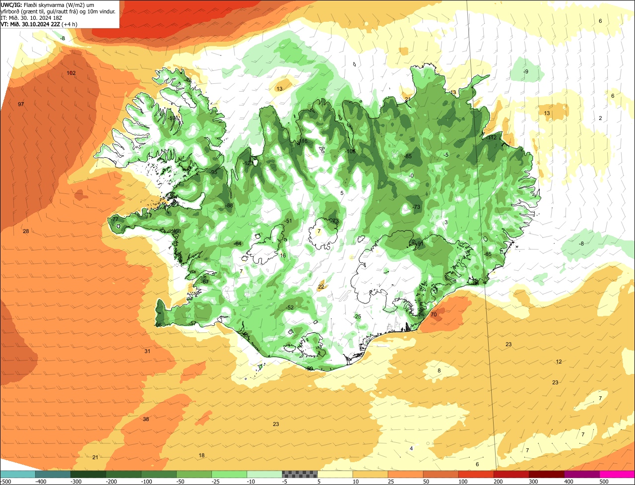The height and width of the screenshot is (485, 635).
Task: Pick the -50 to -25 green legend swatch
Action: click(194, 474)
